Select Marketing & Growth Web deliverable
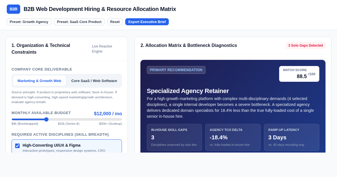 (39, 81)
